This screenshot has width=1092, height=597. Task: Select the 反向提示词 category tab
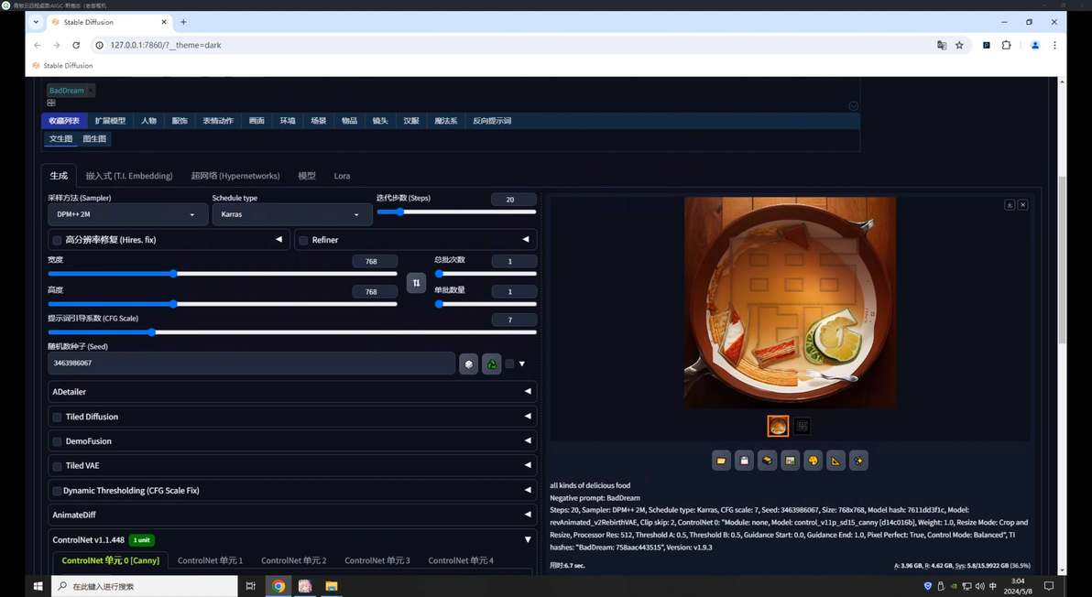[x=492, y=121]
